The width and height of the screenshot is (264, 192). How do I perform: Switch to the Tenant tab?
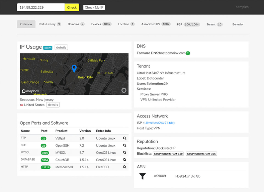(215, 24)
